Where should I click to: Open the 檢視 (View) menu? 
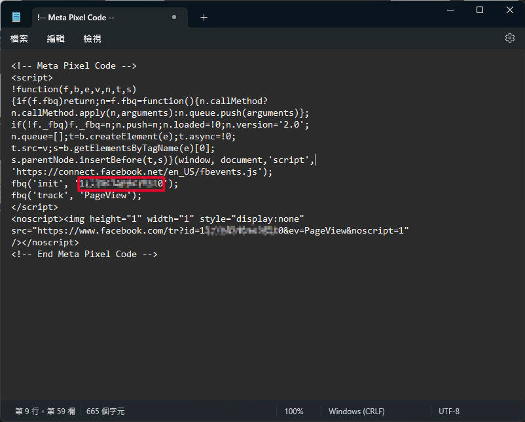[92, 39]
